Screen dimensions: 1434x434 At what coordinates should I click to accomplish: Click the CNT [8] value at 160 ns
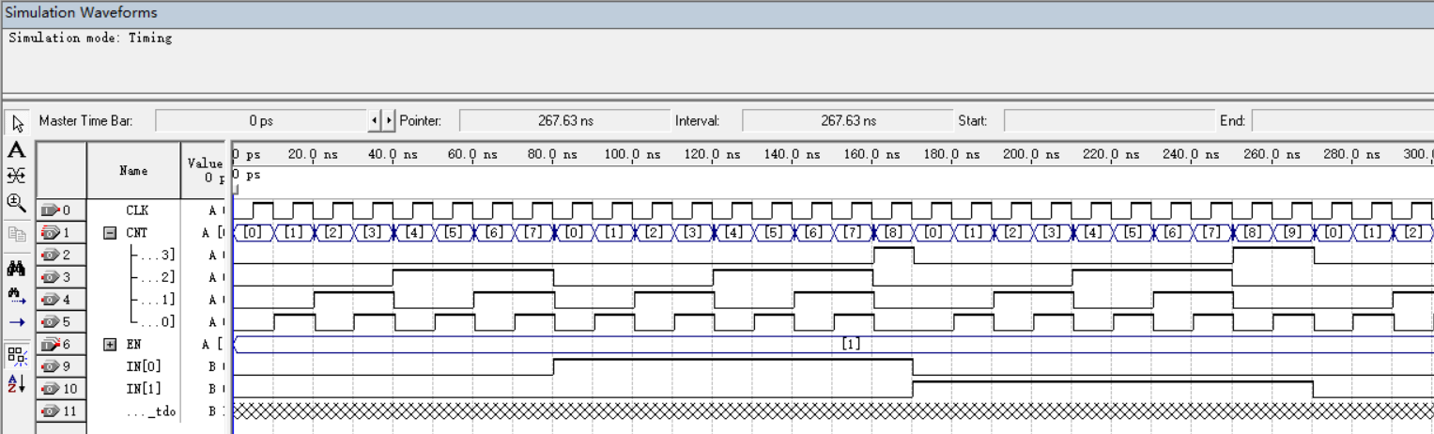pos(893,232)
